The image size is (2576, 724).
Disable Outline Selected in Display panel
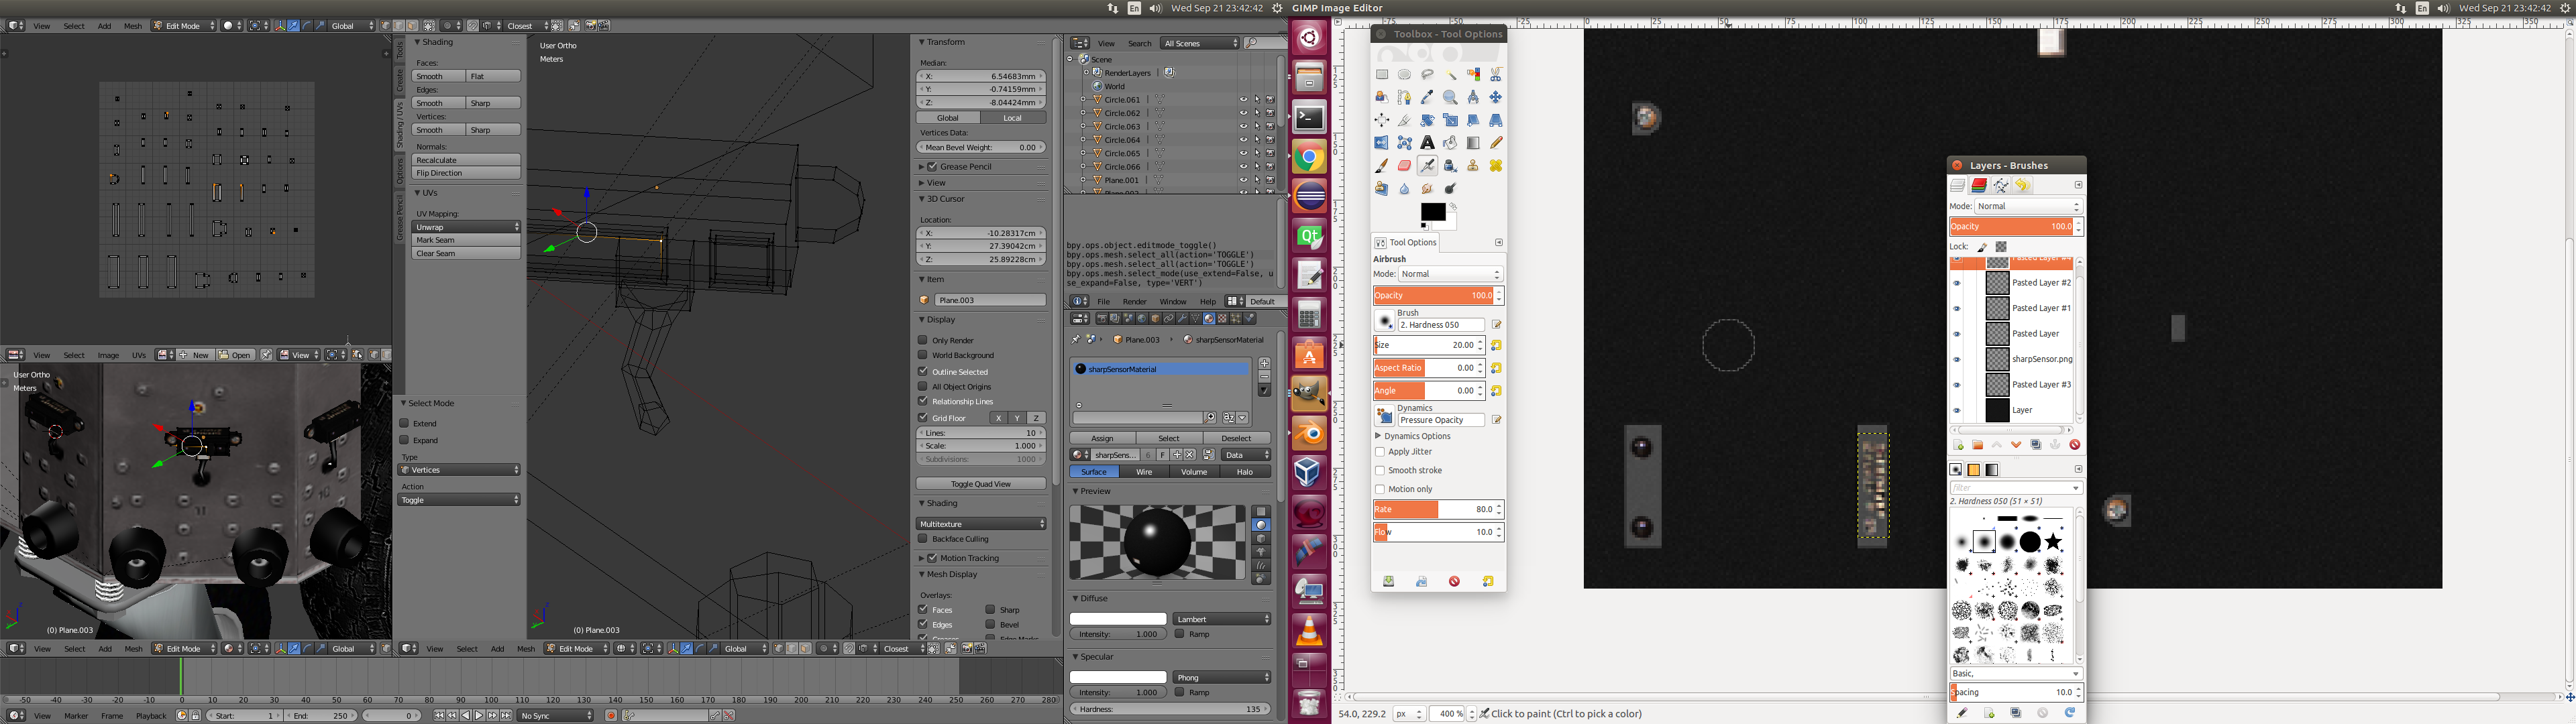click(x=923, y=371)
